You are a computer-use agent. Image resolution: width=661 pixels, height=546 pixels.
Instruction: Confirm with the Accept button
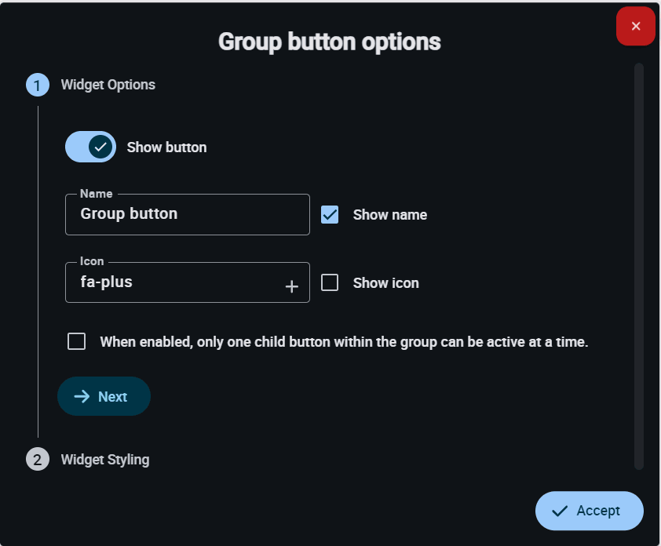point(590,511)
